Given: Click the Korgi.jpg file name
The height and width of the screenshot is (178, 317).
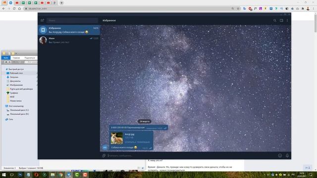Looking at the screenshot, I should 130,134.
